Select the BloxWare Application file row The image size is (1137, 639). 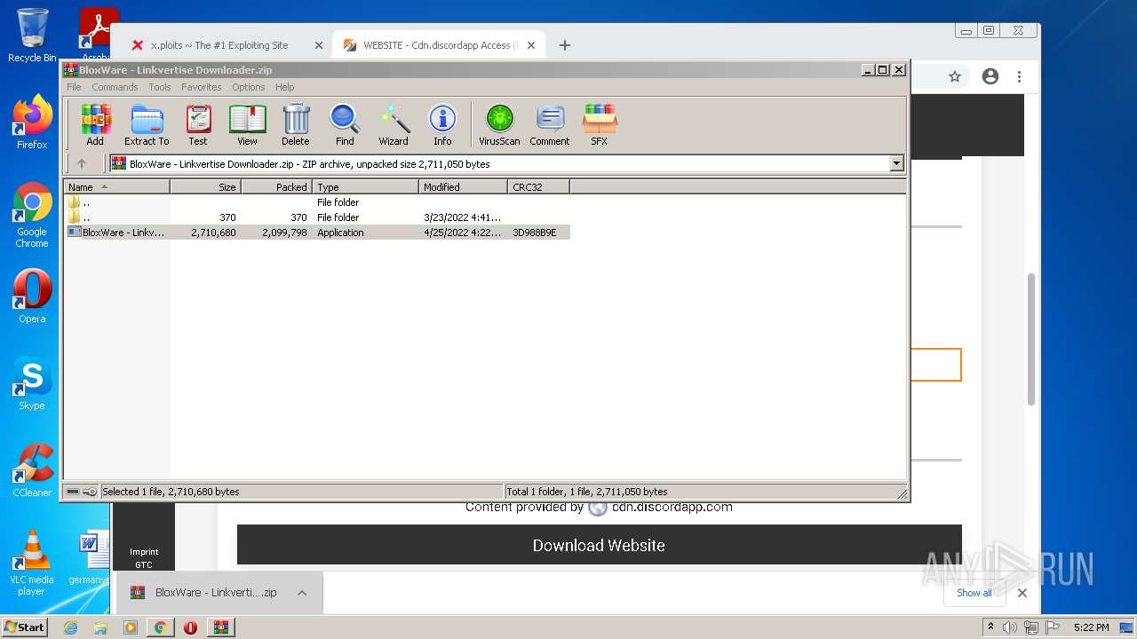[x=317, y=233]
